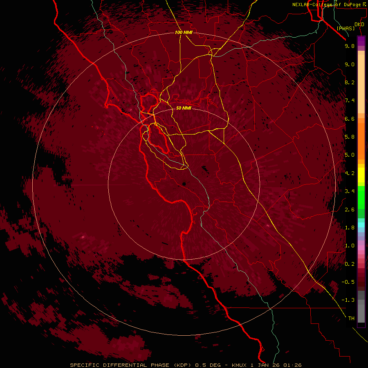Image resolution: width=368 pixels, height=368 pixels.
Task: Click the '1 JAN 26 01:26' timestamp
Action: click(276, 365)
